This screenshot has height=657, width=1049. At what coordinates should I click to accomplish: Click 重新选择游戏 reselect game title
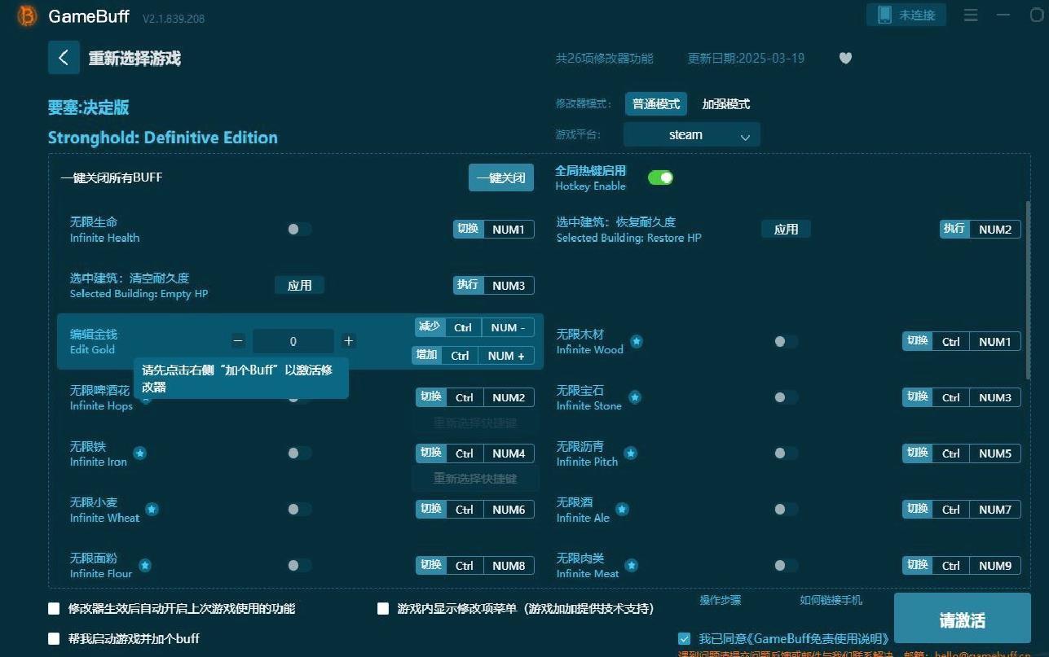134,59
